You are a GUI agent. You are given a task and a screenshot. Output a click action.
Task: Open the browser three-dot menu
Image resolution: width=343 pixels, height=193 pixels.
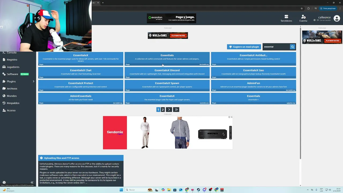(x=340, y=8)
